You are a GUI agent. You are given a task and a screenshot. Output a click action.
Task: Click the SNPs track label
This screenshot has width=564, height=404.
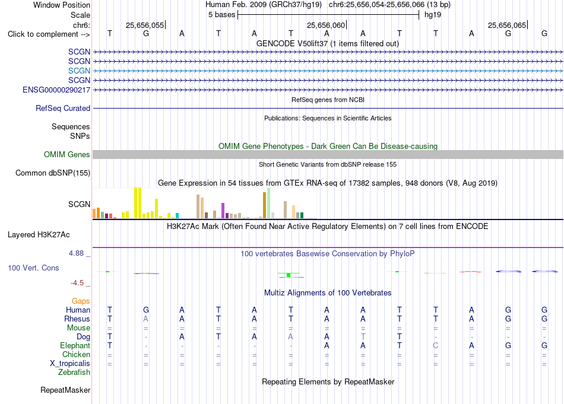[x=80, y=136]
